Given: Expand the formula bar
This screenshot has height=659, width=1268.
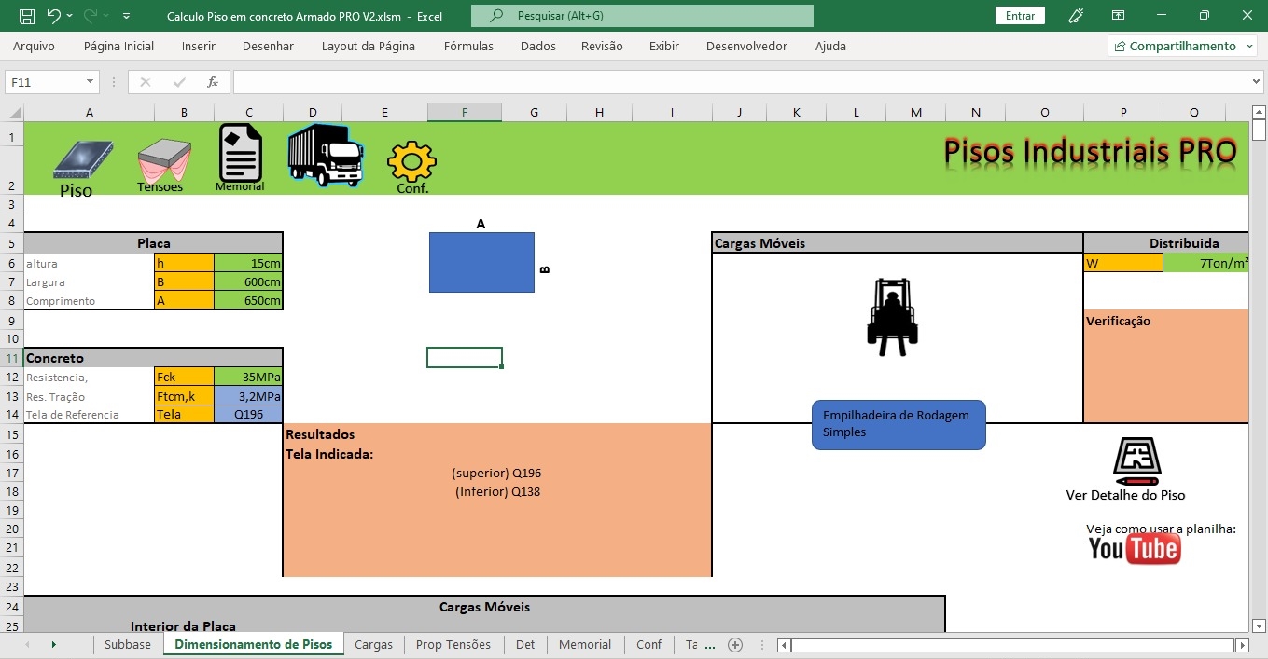Looking at the screenshot, I should point(1255,82).
